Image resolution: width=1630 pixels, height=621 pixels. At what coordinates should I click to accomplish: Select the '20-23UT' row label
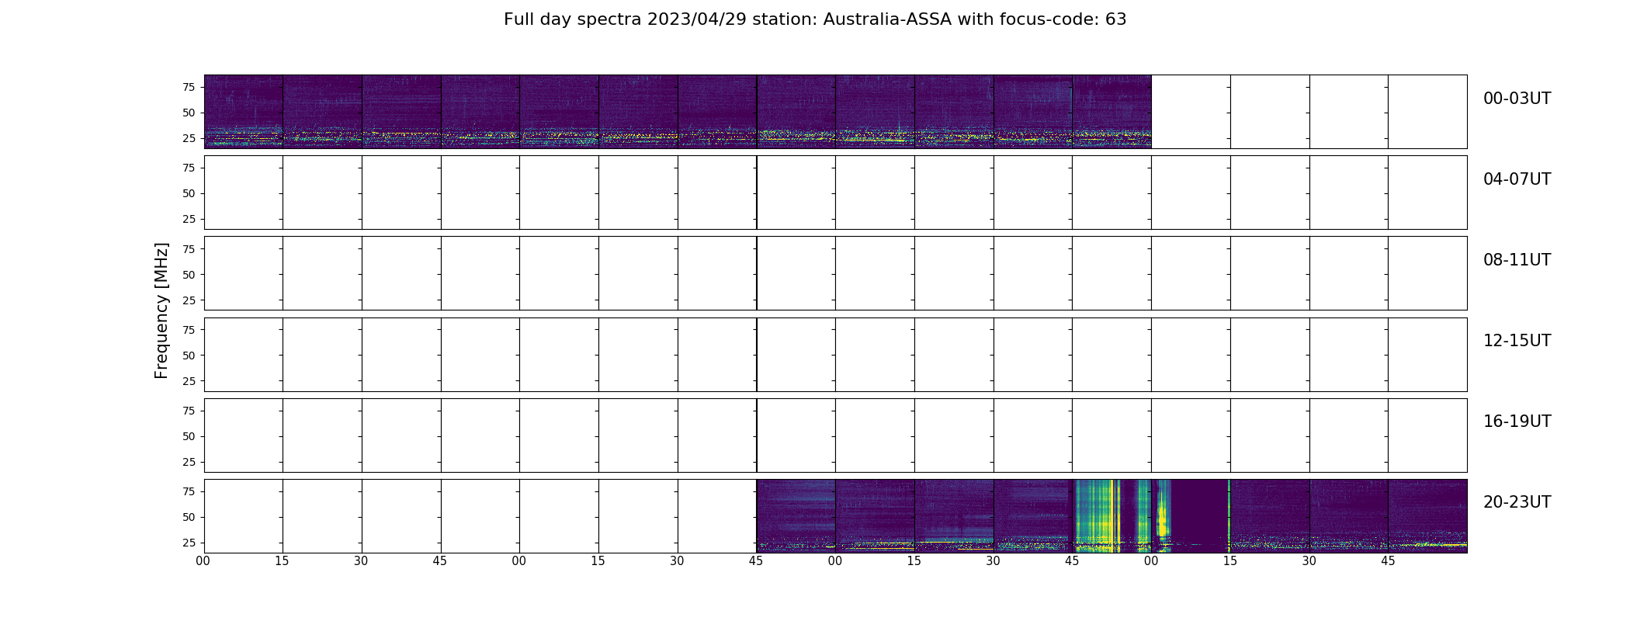coord(1517,502)
